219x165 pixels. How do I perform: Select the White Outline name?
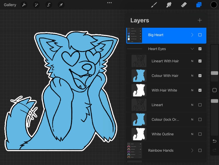163,134
